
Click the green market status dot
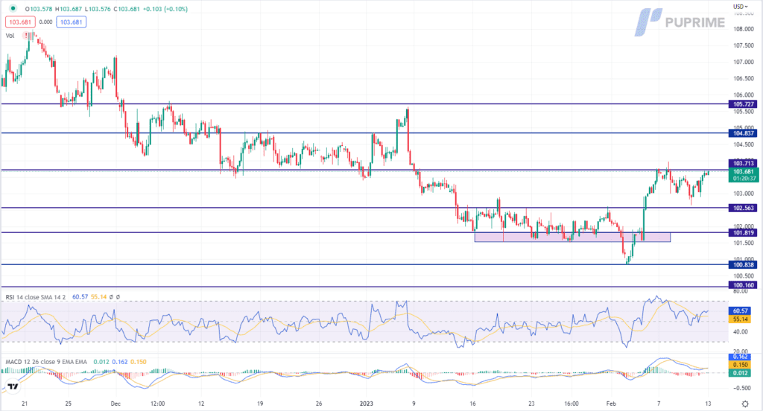pos(13,8)
